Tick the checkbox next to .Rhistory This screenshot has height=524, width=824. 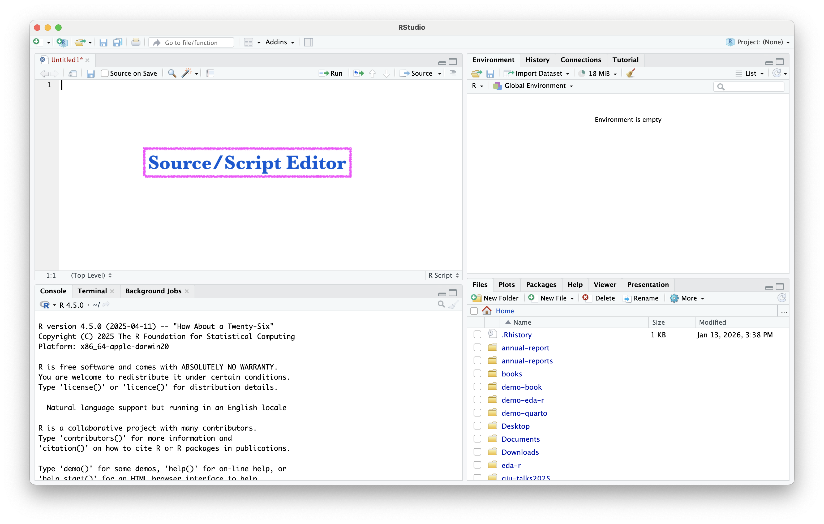477,335
